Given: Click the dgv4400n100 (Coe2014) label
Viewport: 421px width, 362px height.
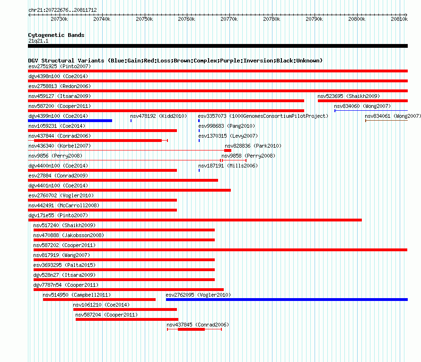Looking at the screenshot, I should coord(58,166).
